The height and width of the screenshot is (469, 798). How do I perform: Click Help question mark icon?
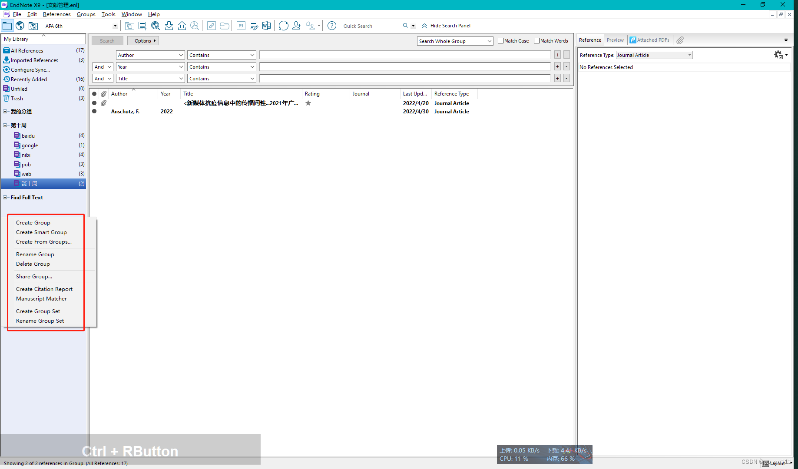pyautogui.click(x=332, y=26)
